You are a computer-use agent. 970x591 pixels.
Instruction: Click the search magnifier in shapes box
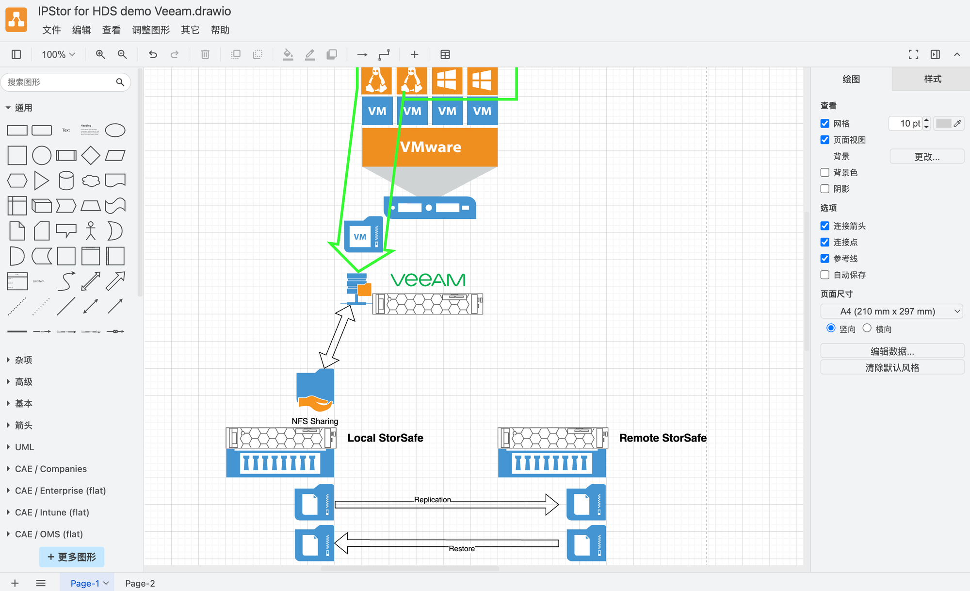[120, 82]
